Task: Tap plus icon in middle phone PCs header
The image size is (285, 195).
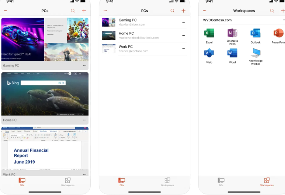Action: tap(183, 11)
